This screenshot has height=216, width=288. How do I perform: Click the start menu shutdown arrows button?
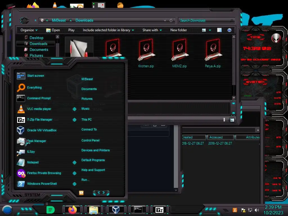pos(101,193)
